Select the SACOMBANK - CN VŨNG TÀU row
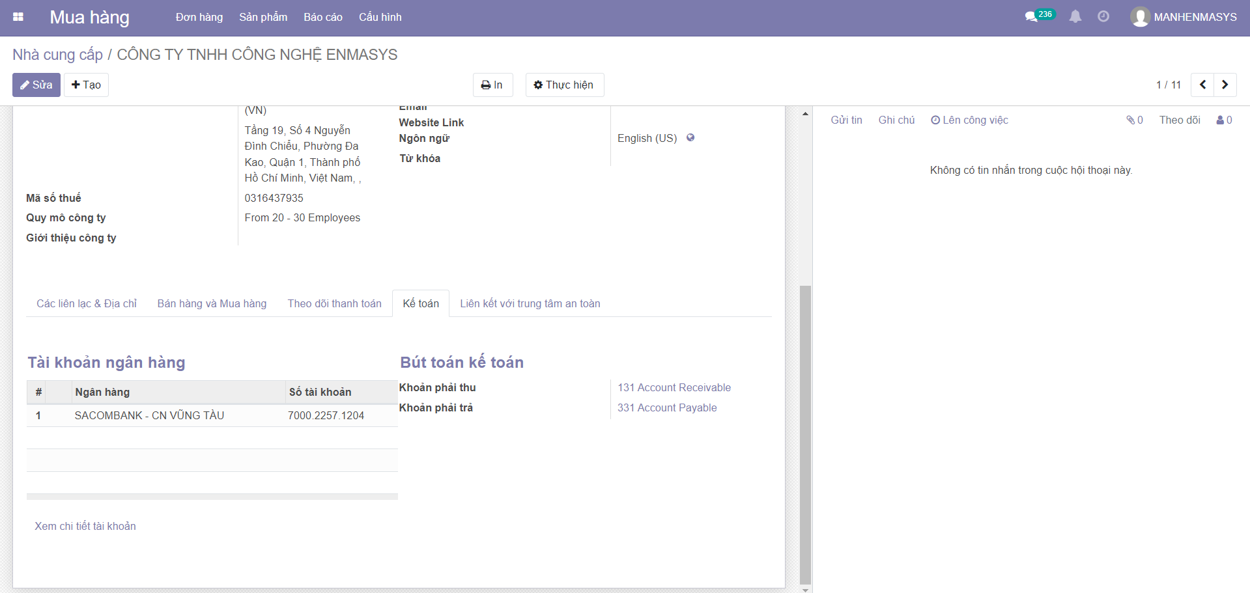 pyautogui.click(x=149, y=416)
